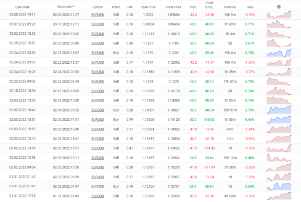
Task: Select the -1.44% gain value
Action: [250, 129]
